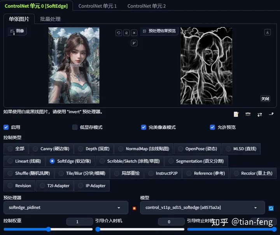This screenshot has width=280, height=235.
Task: Select the T2I-Adapter option
Action: pos(55,186)
